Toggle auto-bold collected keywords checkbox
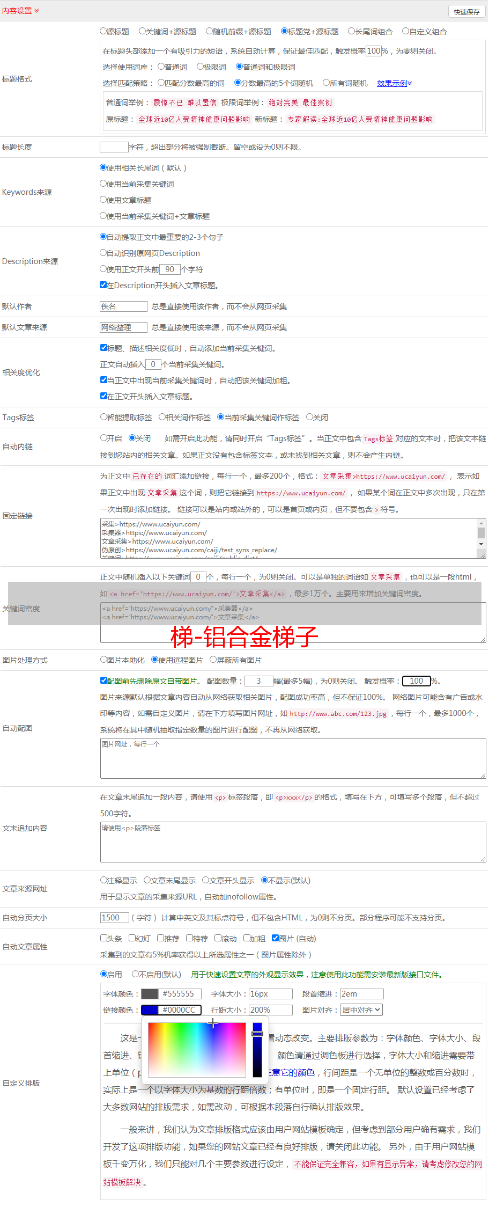This screenshot has height=1207, width=489. 103,380
